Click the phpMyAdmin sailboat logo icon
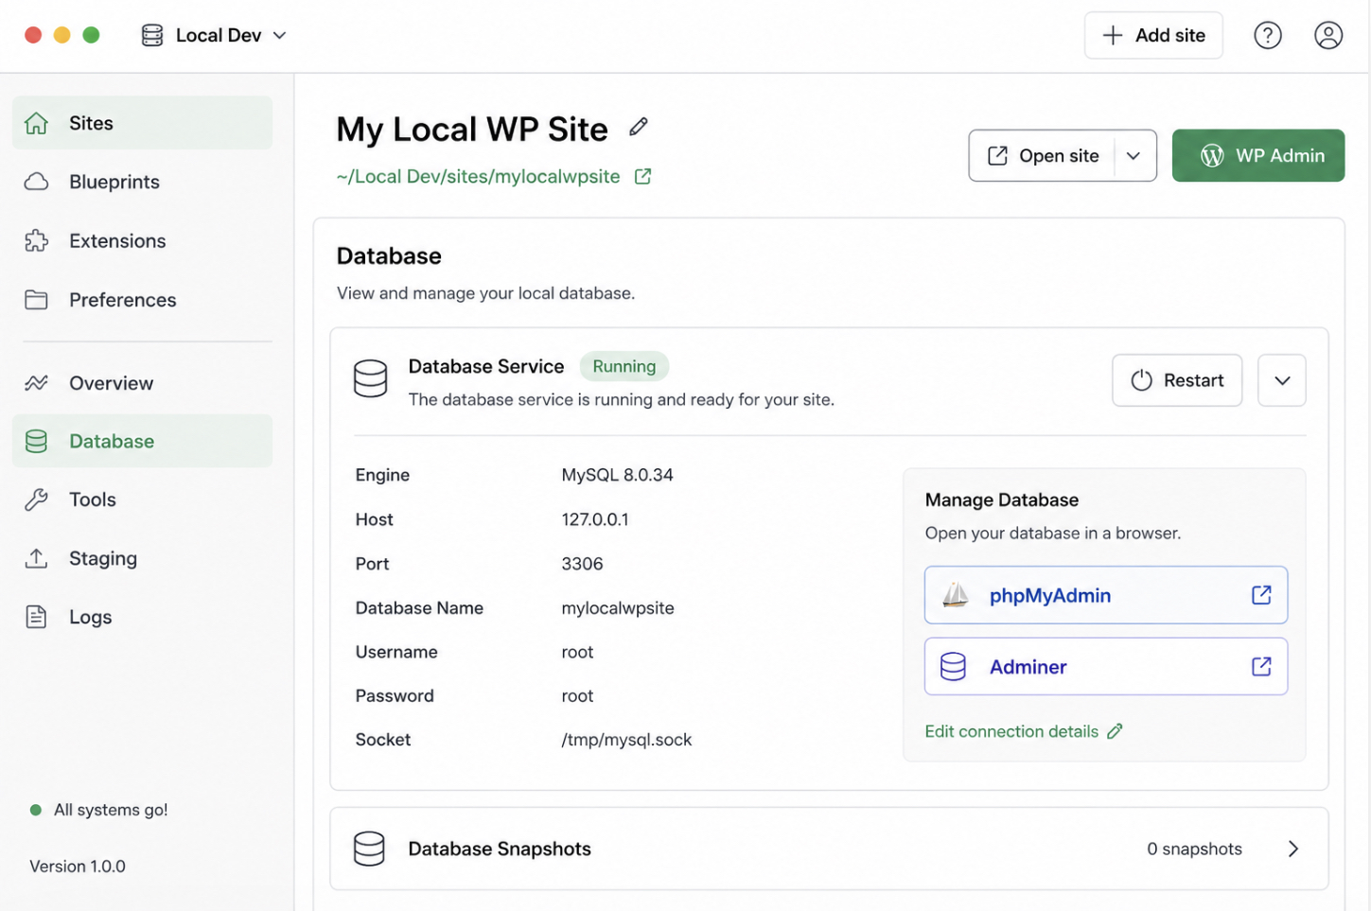 coord(956,595)
